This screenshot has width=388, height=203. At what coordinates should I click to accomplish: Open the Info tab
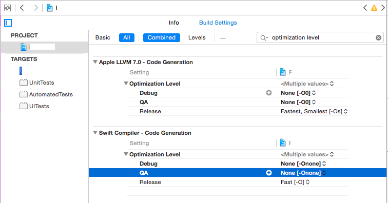(x=173, y=23)
